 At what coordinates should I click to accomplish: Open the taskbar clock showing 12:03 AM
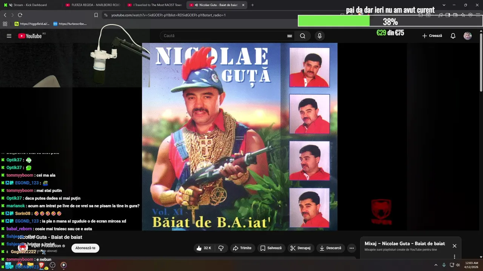tap(472, 265)
